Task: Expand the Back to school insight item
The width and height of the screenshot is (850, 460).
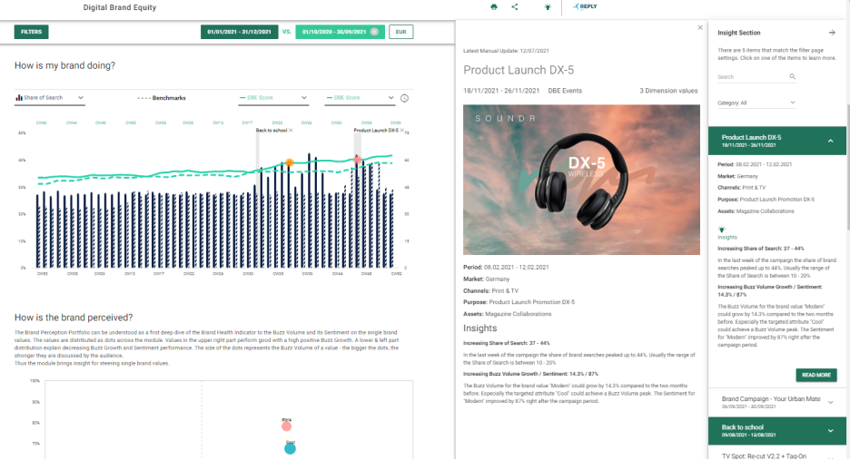Action: tap(776, 431)
